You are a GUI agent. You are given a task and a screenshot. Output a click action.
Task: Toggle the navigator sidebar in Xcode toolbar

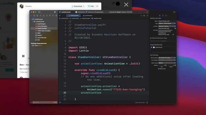click(x=39, y=12)
